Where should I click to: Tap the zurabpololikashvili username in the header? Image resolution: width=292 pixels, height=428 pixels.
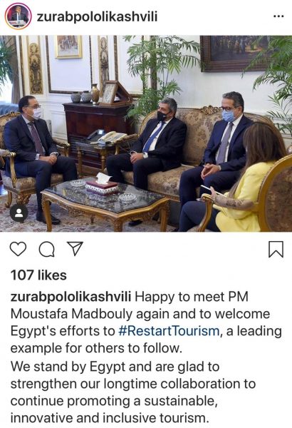(97, 16)
